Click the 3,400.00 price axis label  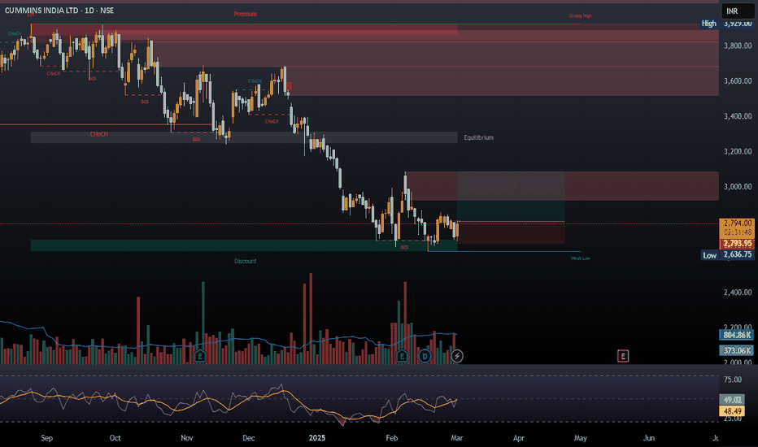click(x=738, y=116)
